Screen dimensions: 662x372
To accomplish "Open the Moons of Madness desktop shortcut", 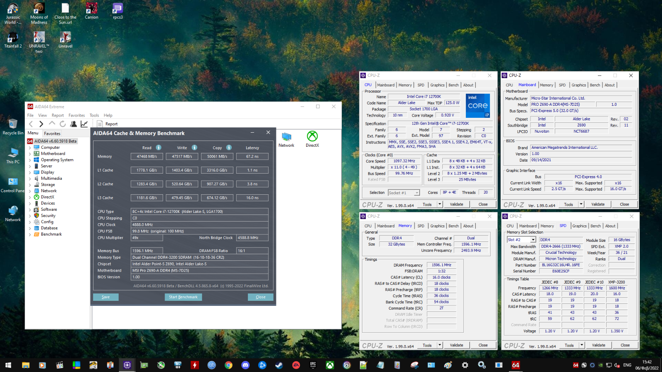I will 39,14.
